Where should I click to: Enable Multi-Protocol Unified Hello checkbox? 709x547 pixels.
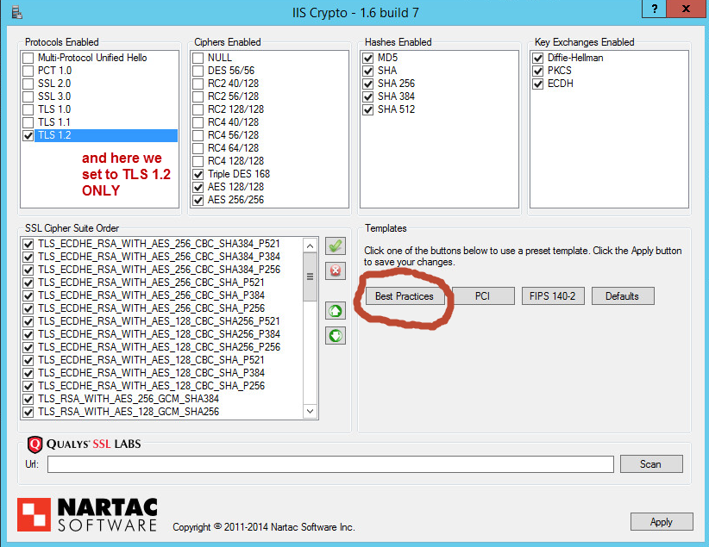[28, 58]
